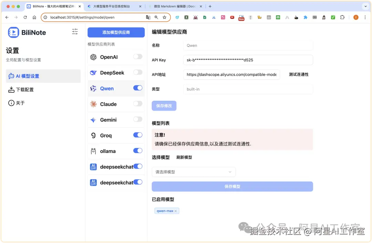Click 添加模型供应商 button
Viewport: 372px width, 243px height.
point(116,32)
